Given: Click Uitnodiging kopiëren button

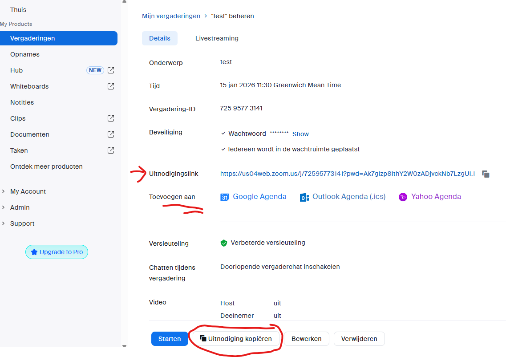Looking at the screenshot, I should [x=236, y=339].
